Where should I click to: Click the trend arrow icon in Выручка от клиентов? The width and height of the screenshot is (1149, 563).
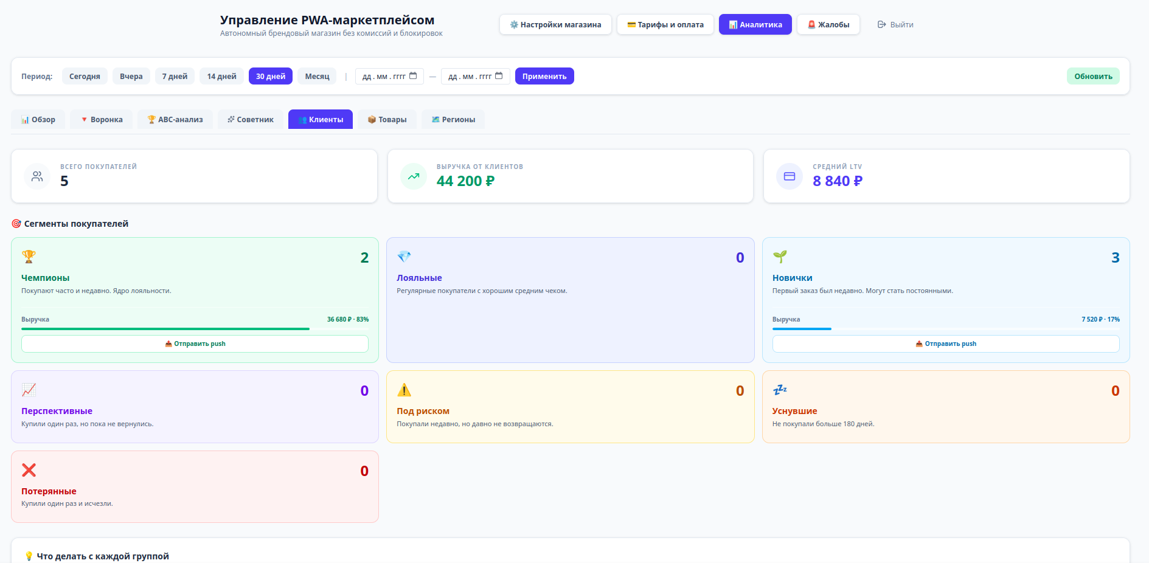[414, 176]
